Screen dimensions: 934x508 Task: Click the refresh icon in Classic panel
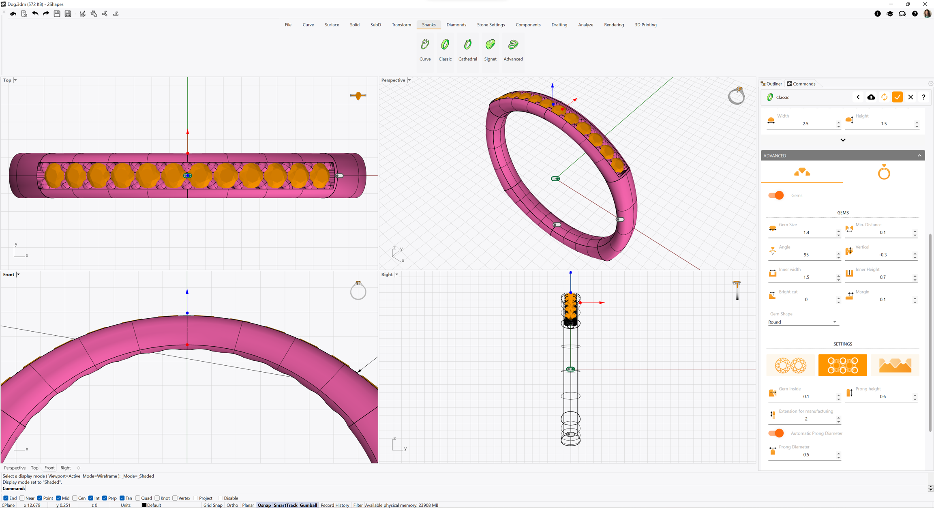[884, 97]
